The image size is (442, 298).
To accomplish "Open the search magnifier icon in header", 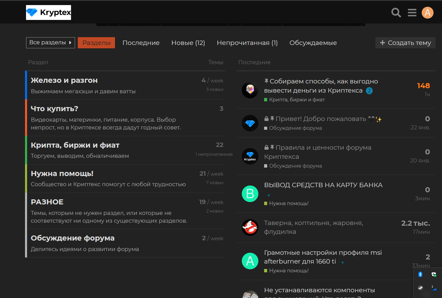I will click(396, 13).
